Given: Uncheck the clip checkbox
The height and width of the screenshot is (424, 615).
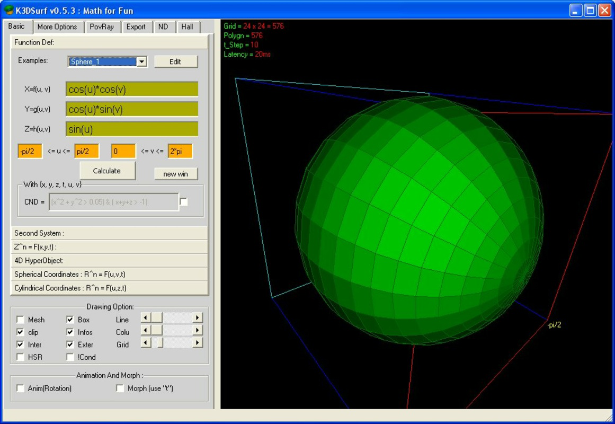Looking at the screenshot, I should pyautogui.click(x=21, y=332).
